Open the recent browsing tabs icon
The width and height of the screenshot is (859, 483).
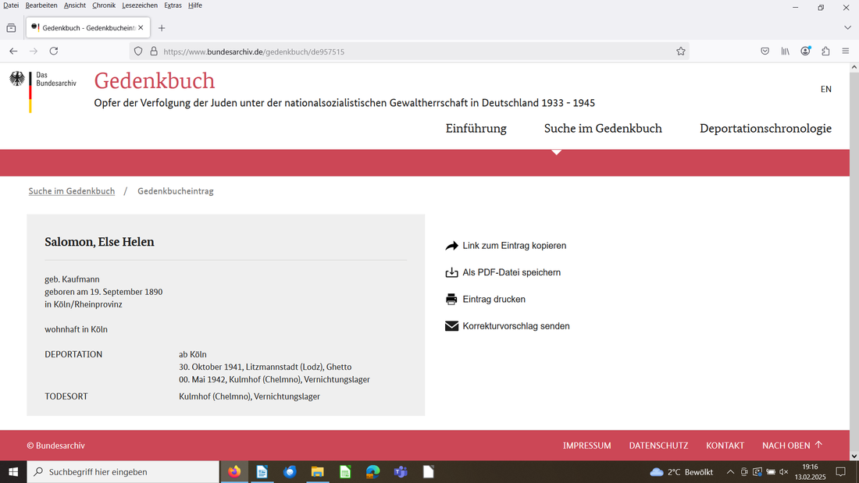point(11,28)
